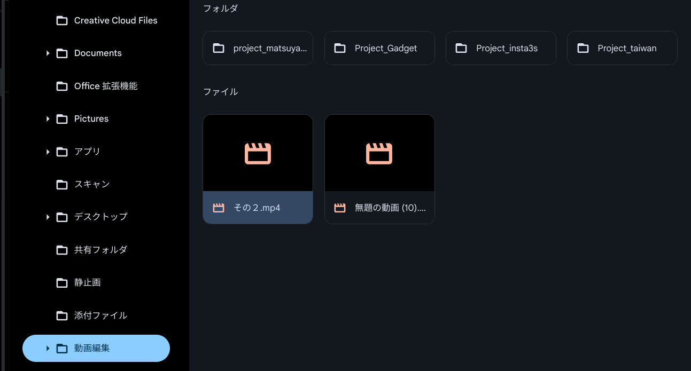This screenshot has height=371, width=691.
Task: Open the Project_taiwan folder name
Action: coord(627,48)
